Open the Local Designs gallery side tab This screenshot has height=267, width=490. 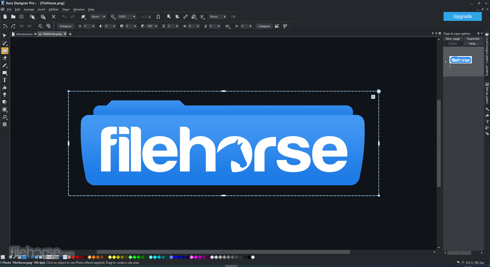(x=487, y=55)
